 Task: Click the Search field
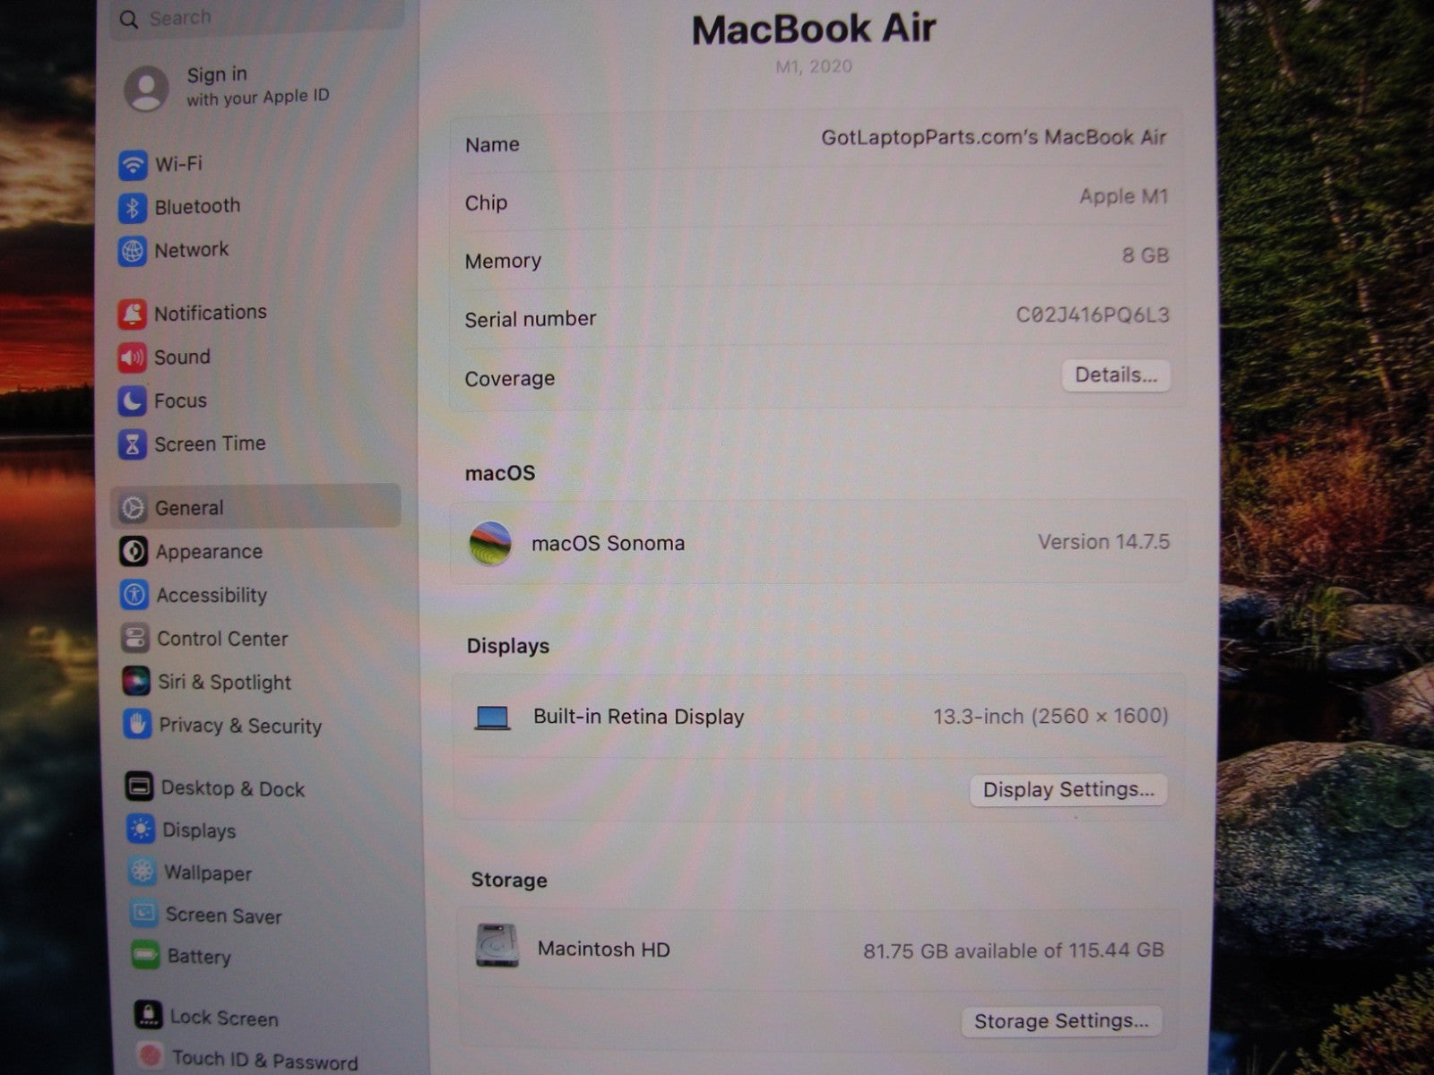(x=260, y=18)
